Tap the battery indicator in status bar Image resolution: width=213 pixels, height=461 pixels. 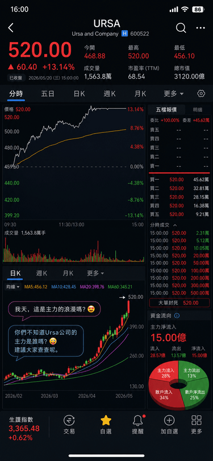198,10
